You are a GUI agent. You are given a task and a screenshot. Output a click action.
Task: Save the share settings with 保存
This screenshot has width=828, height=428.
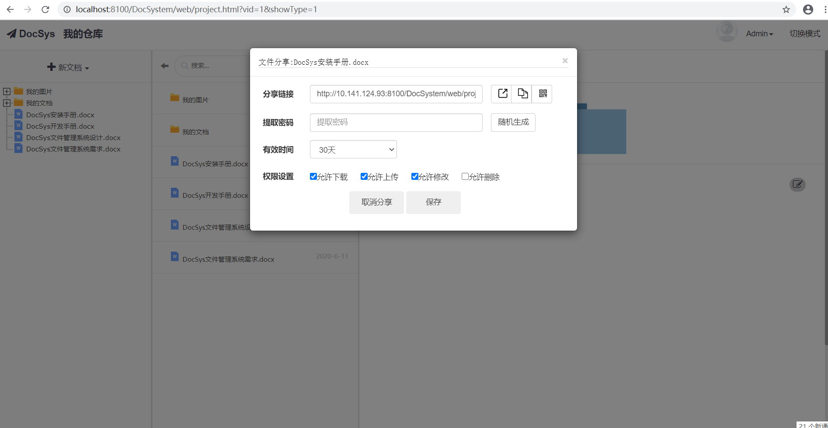[433, 202]
